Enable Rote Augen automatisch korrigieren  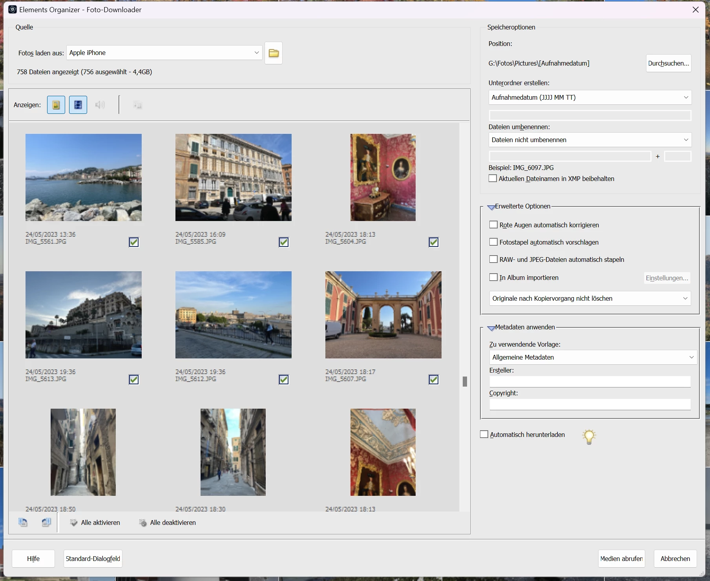point(493,225)
